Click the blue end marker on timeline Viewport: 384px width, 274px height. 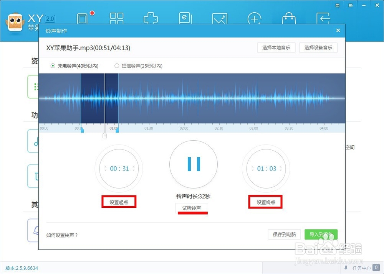coord(117,130)
